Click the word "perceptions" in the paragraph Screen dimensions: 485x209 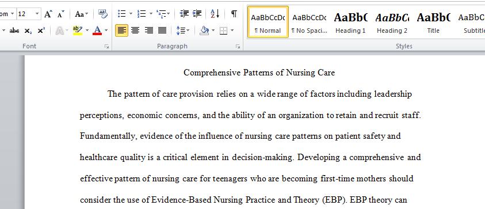click(102, 116)
